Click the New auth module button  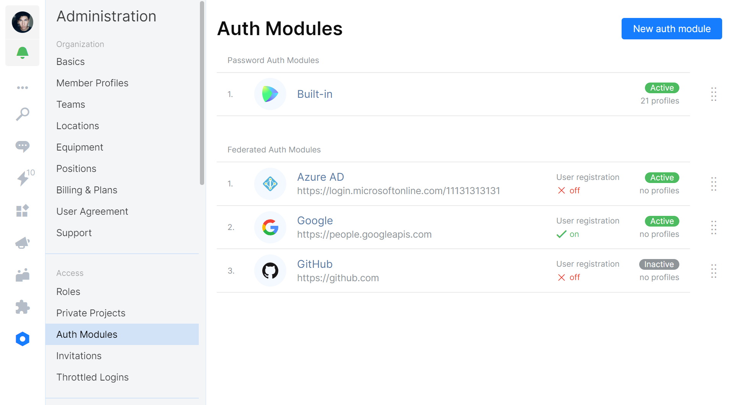pyautogui.click(x=671, y=29)
